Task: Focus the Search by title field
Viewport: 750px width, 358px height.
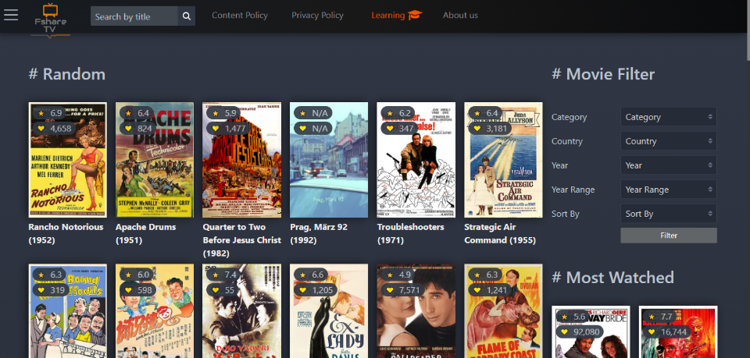Action: coord(134,16)
